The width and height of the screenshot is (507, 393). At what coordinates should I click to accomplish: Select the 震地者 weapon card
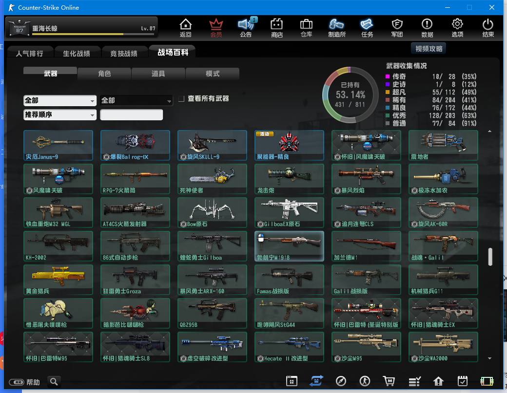click(x=443, y=145)
